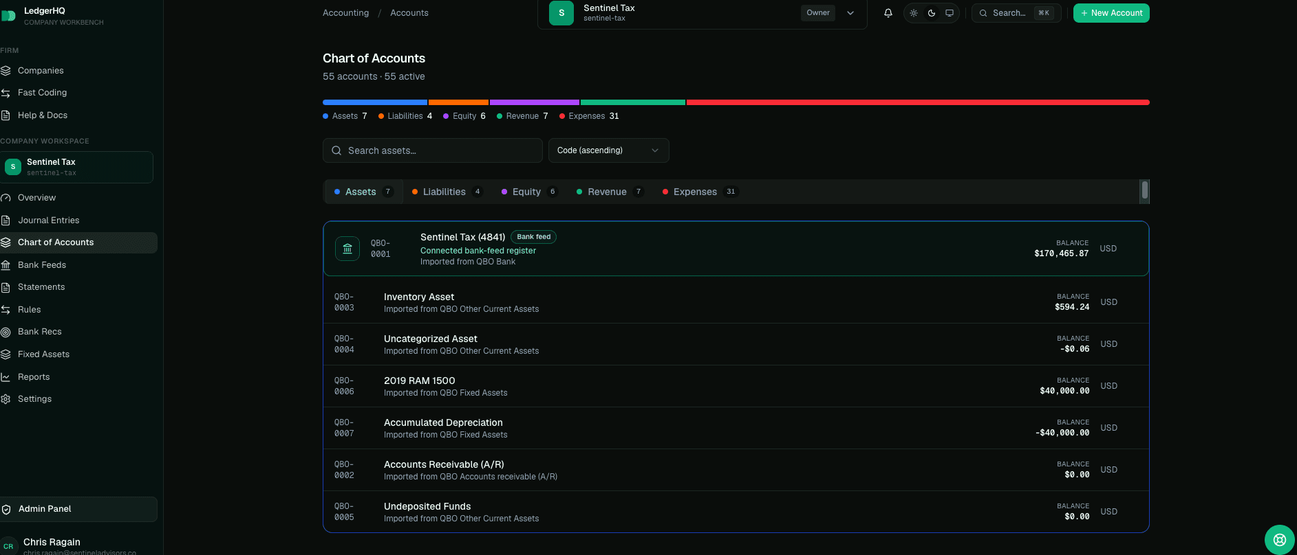Image resolution: width=1297 pixels, height=555 pixels.
Task: Click the Accounting breadcrumb link
Action: pos(346,13)
